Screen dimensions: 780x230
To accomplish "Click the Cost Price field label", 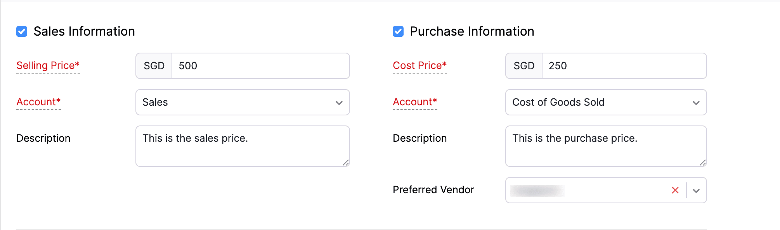I will (419, 65).
